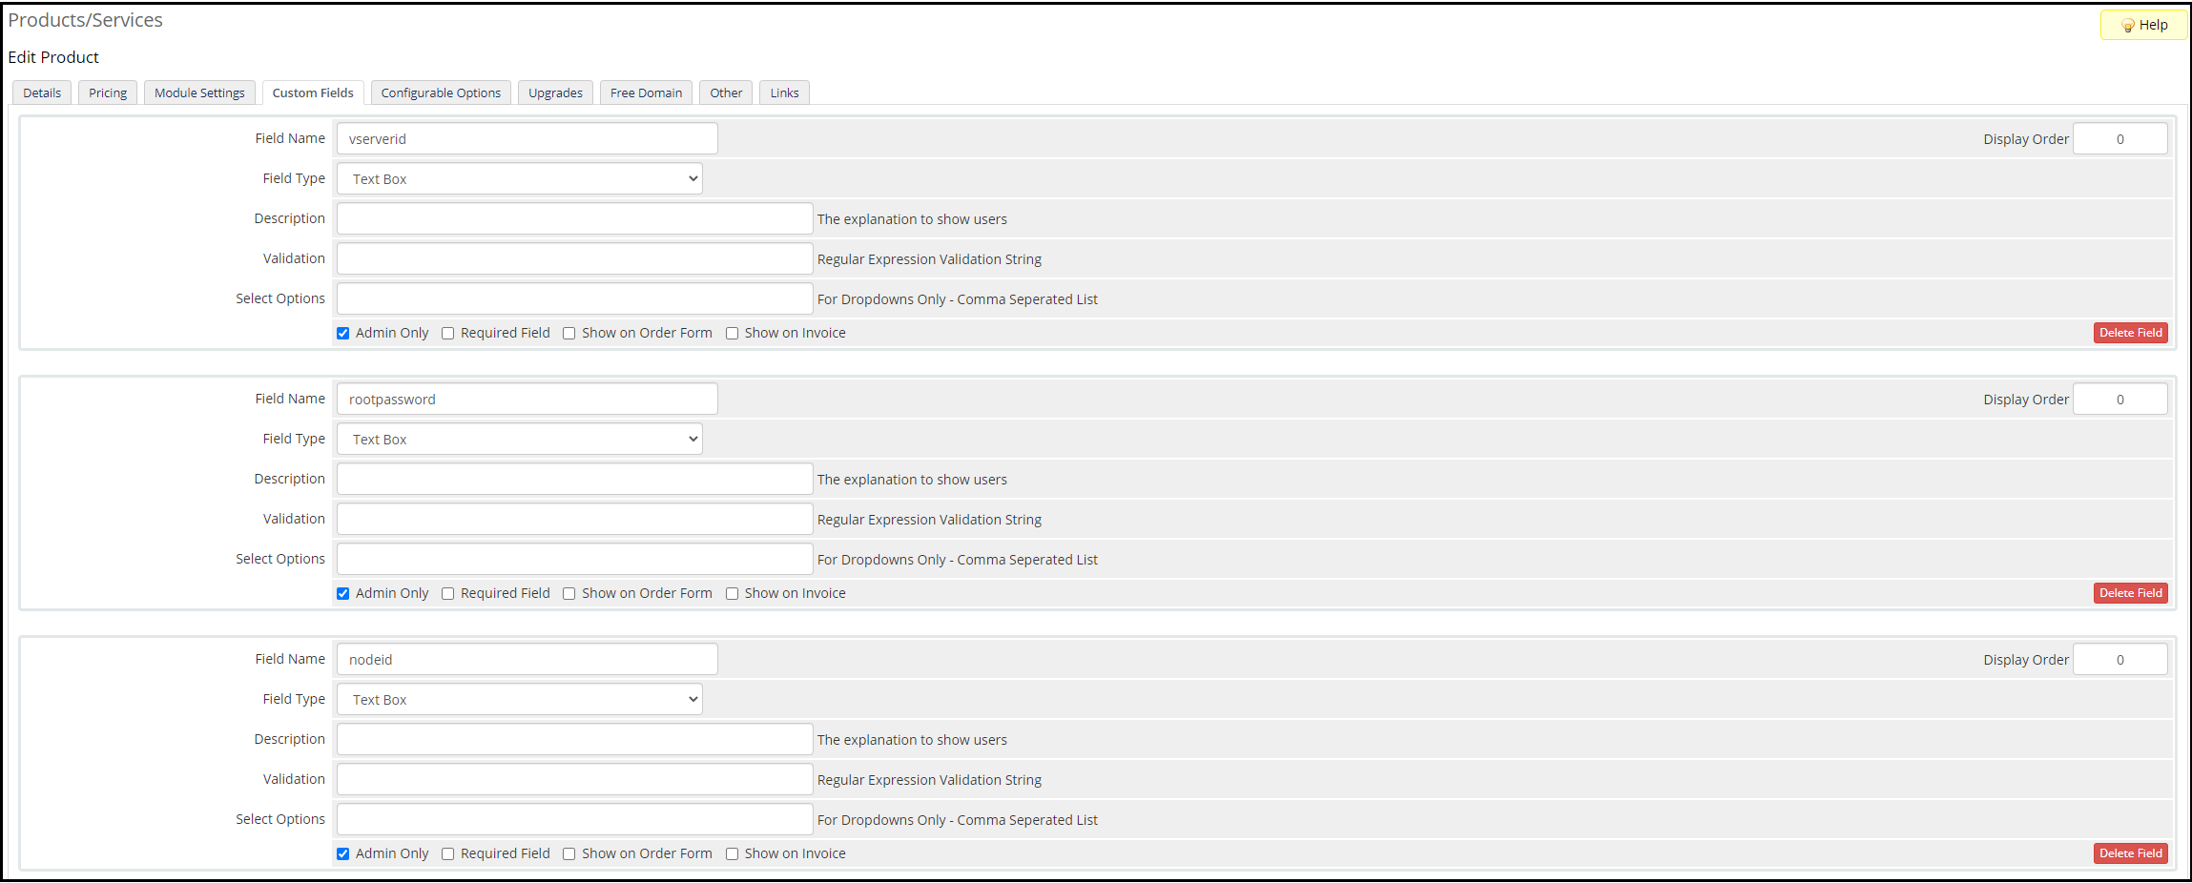Go to the Pricing tab

pyautogui.click(x=108, y=93)
